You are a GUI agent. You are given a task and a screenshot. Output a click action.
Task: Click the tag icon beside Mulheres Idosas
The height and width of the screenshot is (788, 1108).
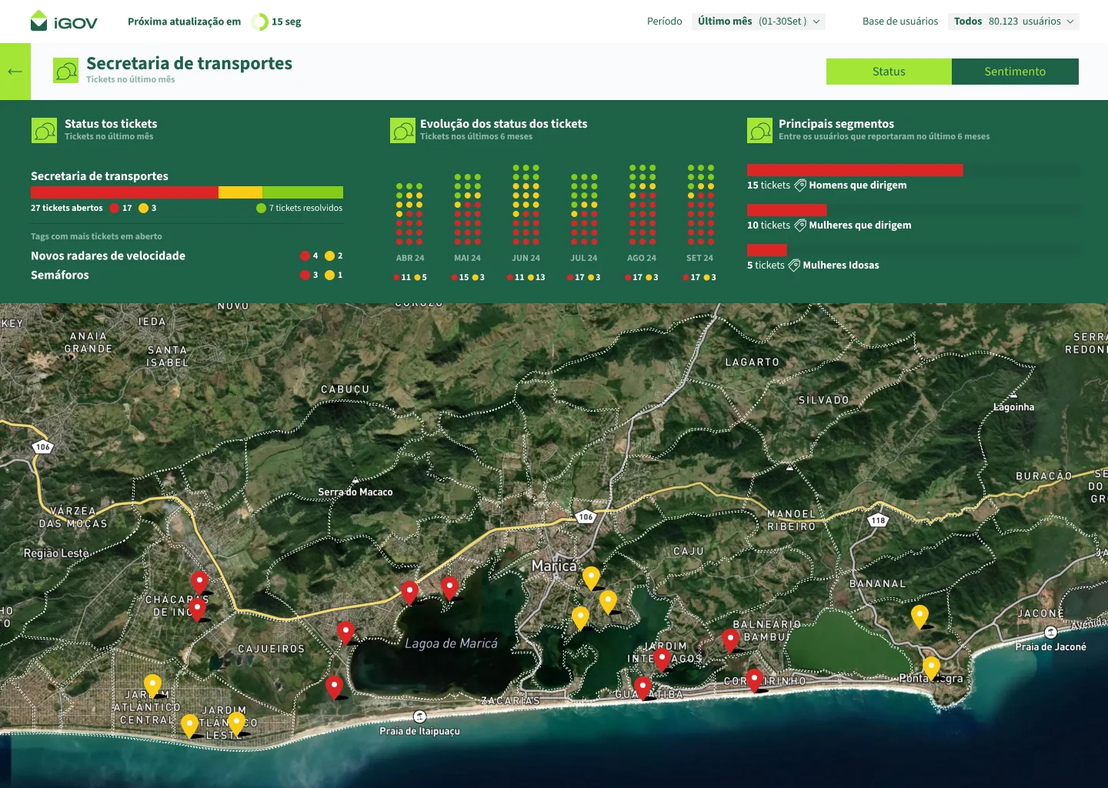point(794,265)
